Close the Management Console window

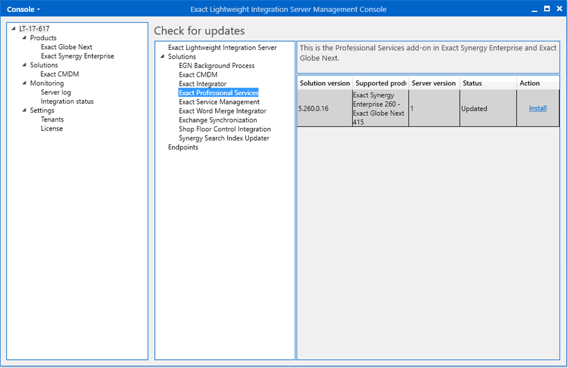point(559,9)
